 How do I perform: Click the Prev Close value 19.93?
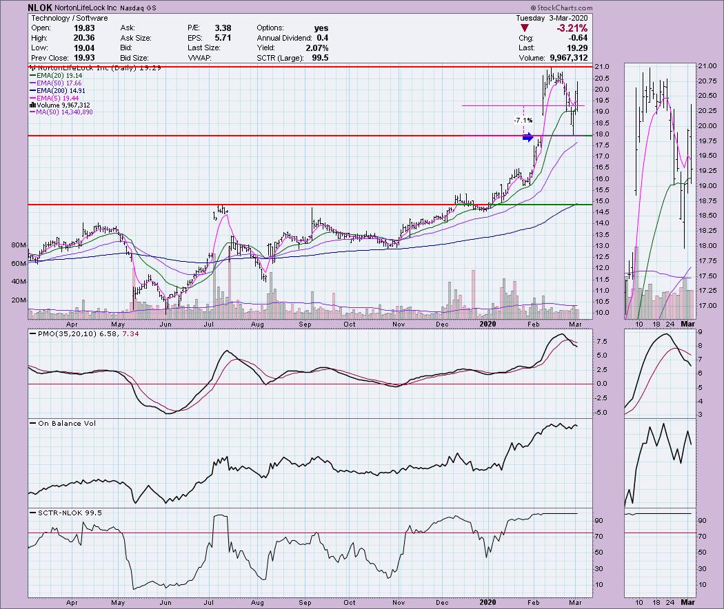point(84,58)
